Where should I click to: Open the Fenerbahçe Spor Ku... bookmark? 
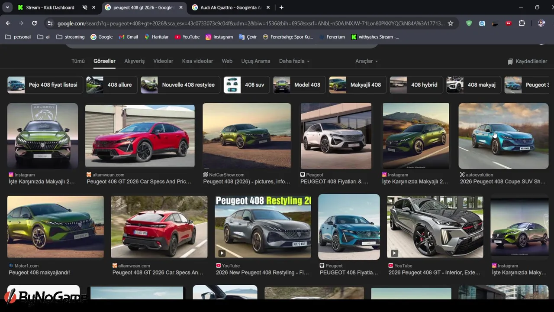[287, 37]
